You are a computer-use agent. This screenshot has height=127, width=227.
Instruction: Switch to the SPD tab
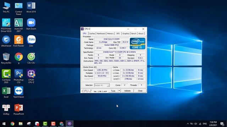118,34
